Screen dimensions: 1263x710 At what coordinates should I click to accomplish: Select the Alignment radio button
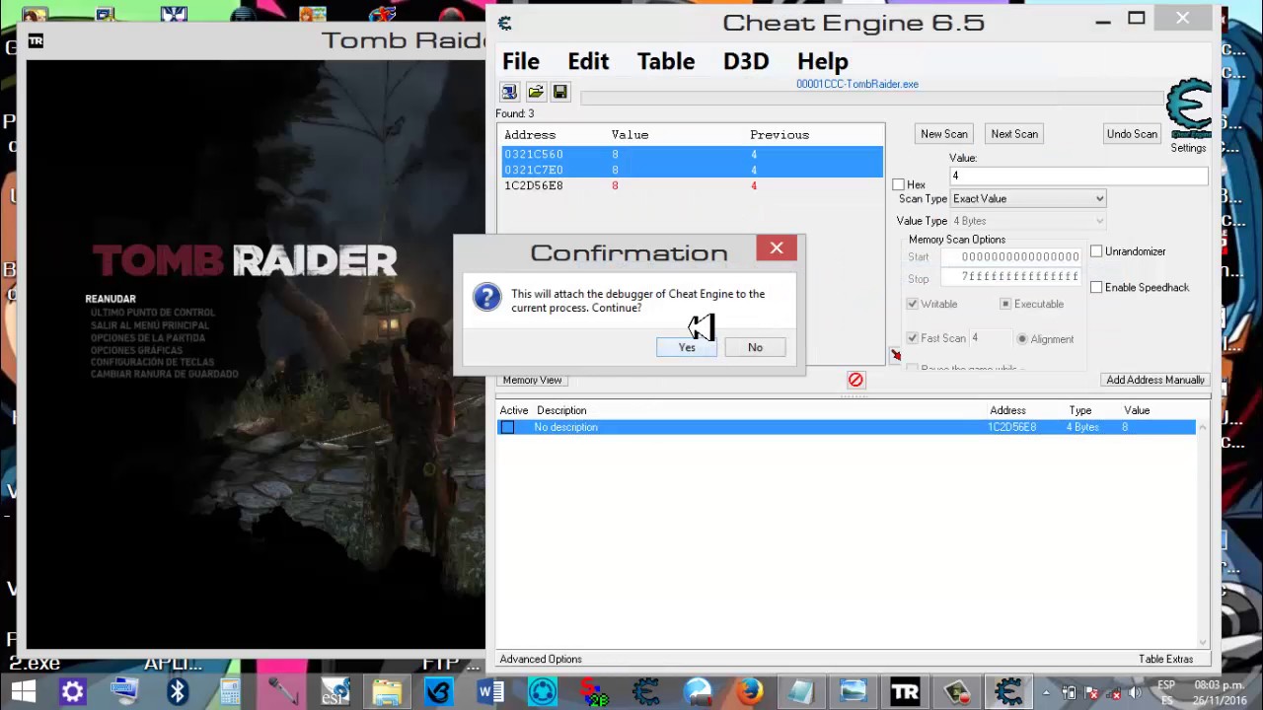[x=1022, y=338]
